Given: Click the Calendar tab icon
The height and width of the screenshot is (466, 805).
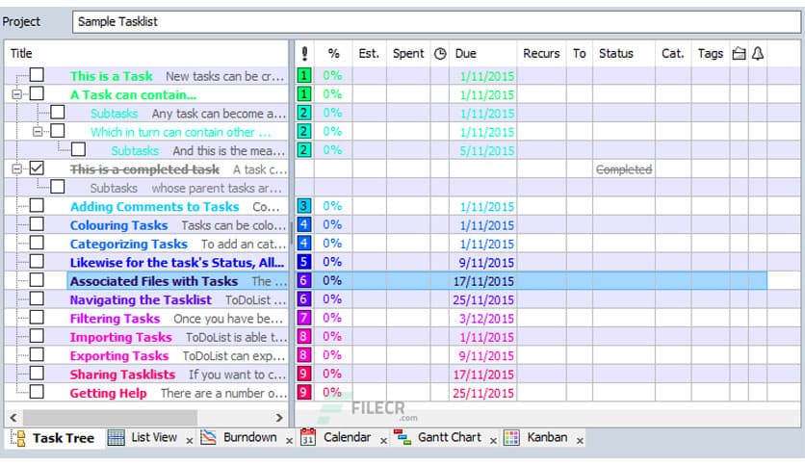Looking at the screenshot, I should (308, 438).
